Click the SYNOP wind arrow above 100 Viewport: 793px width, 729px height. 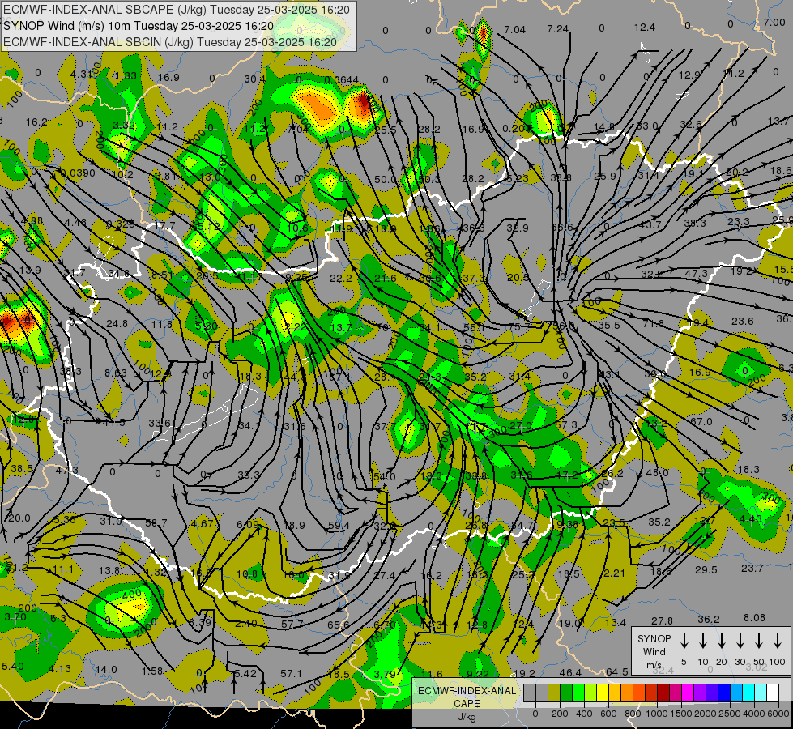coord(778,641)
